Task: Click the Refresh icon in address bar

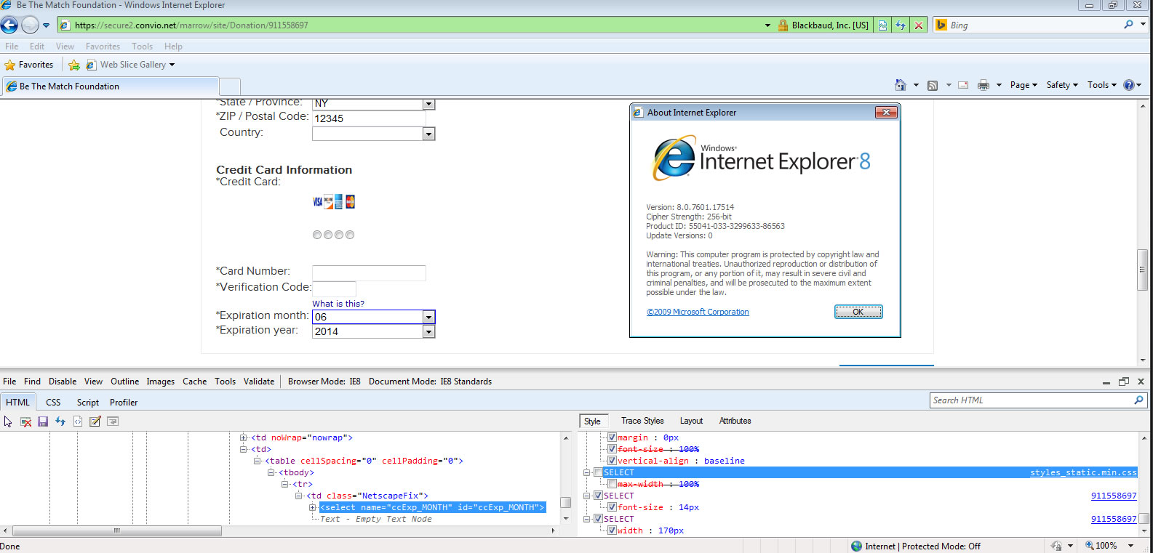Action: click(901, 25)
